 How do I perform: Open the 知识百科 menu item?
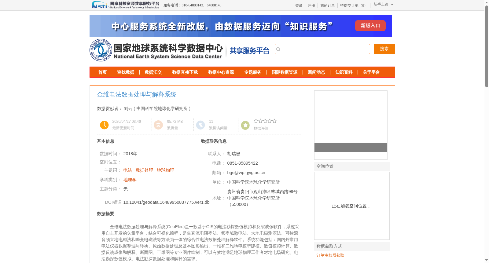[344, 72]
